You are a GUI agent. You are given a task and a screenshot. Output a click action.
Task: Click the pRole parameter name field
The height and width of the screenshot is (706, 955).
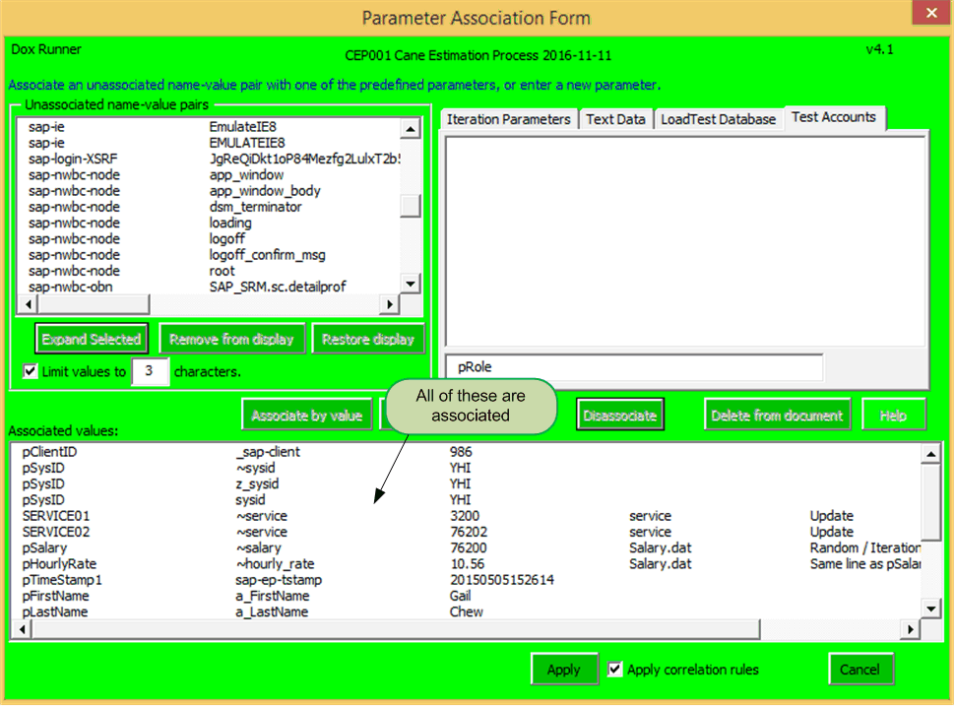(633, 366)
